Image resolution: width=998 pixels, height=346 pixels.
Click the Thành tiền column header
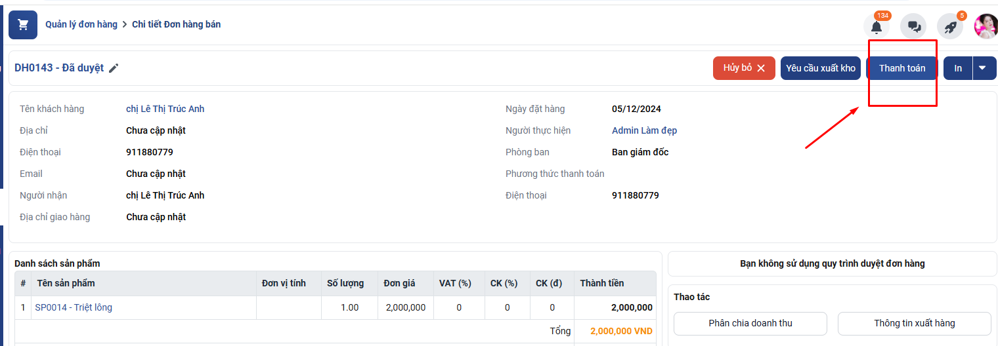(x=601, y=283)
